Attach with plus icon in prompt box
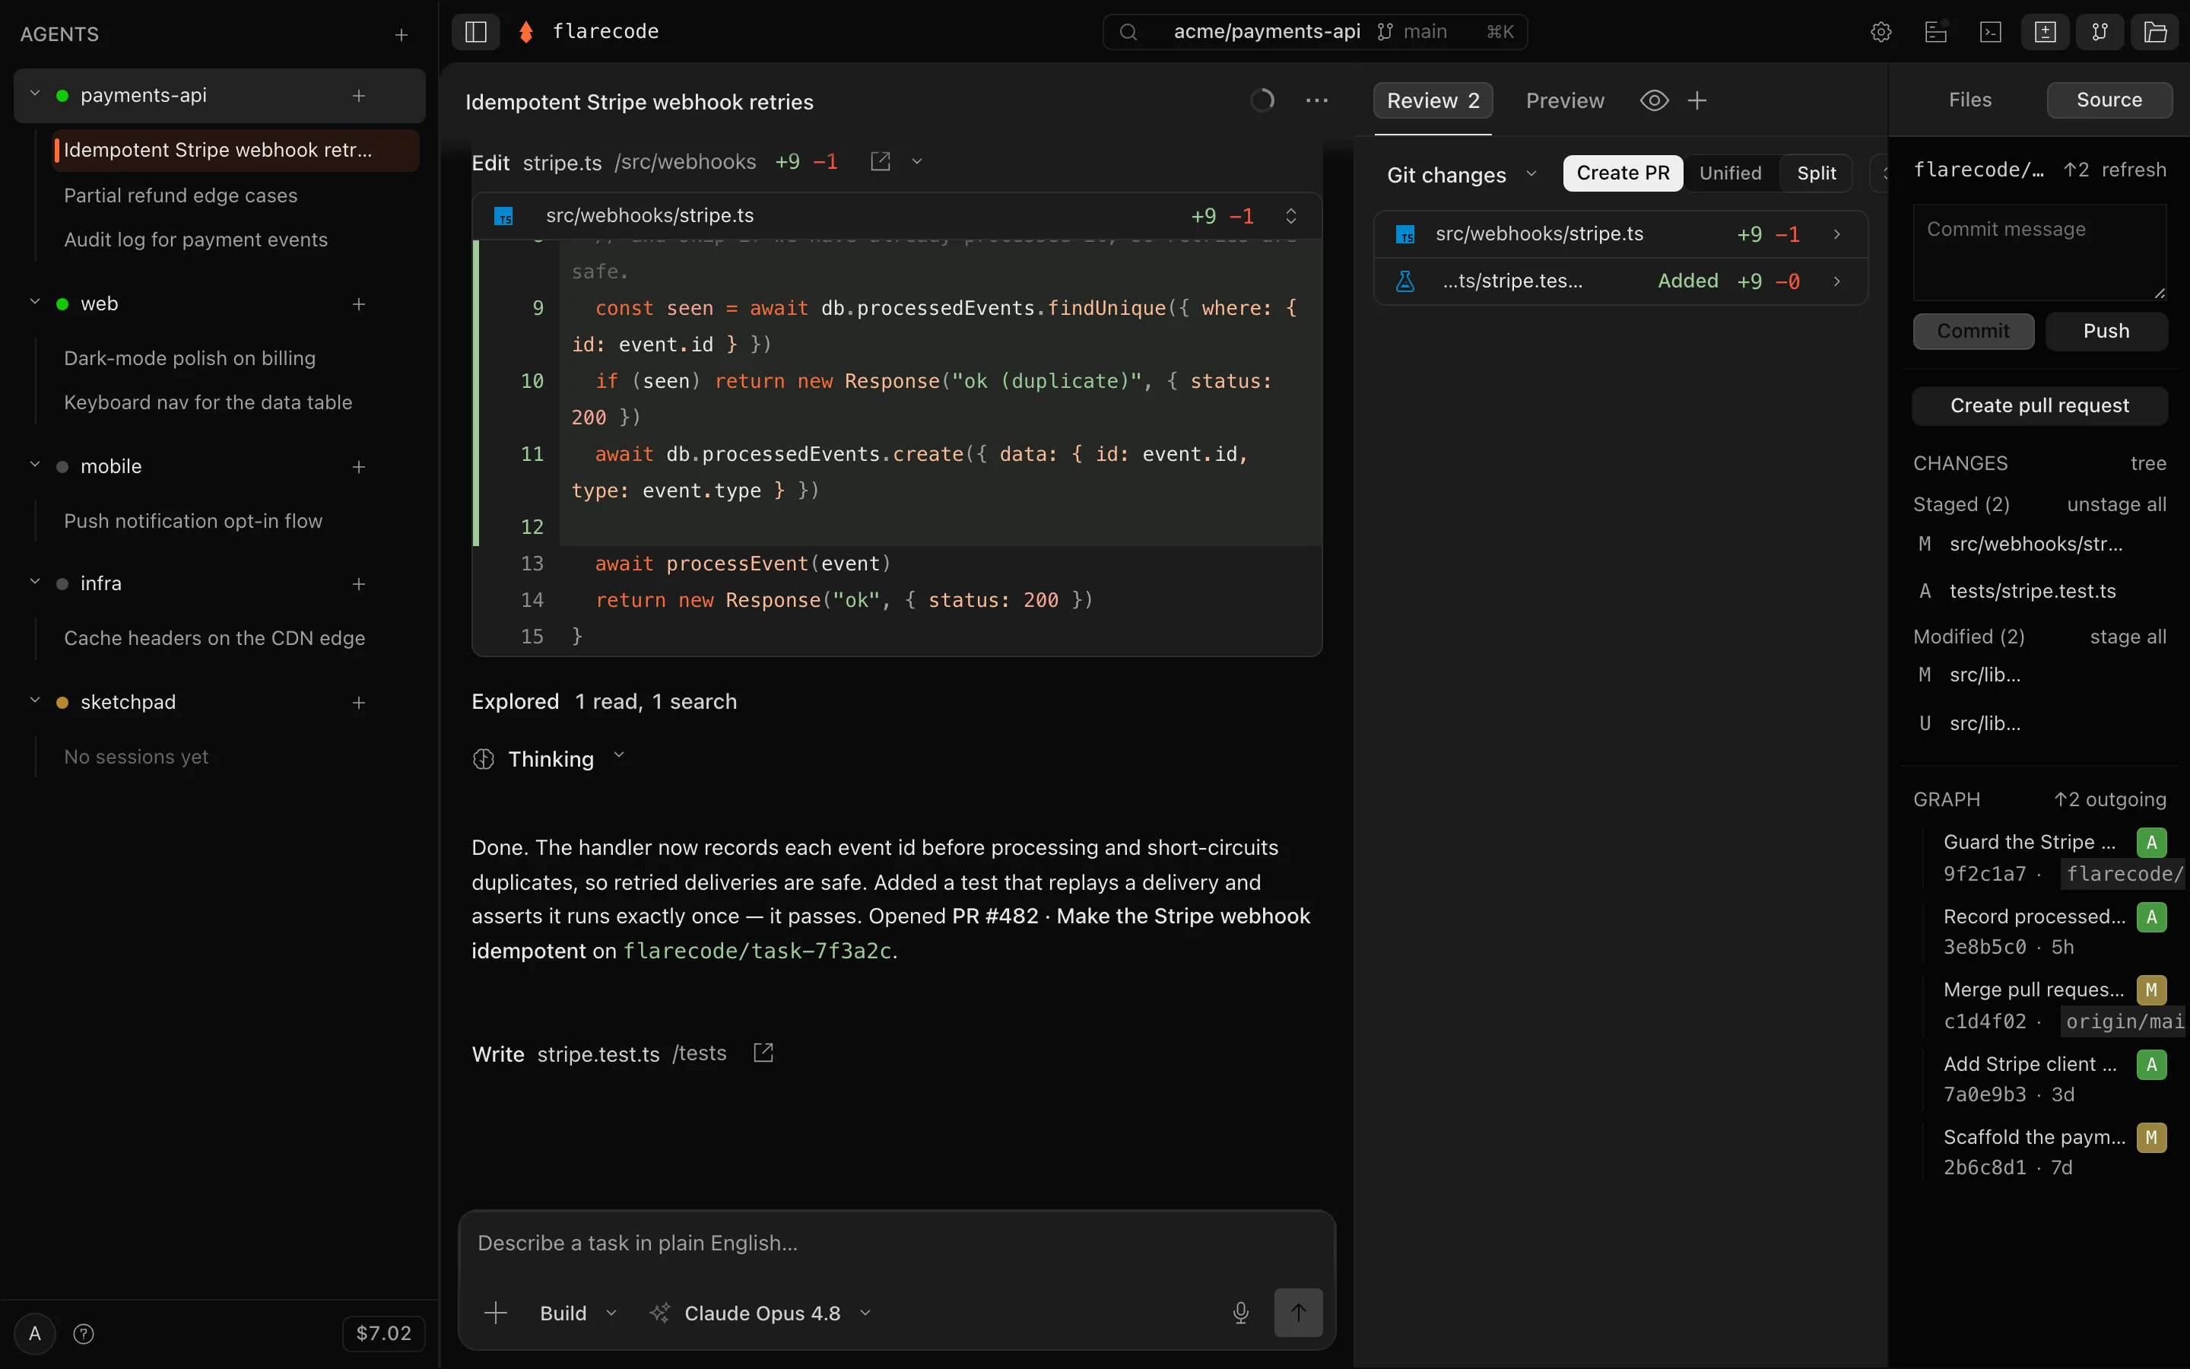2190x1369 pixels. point(496,1313)
